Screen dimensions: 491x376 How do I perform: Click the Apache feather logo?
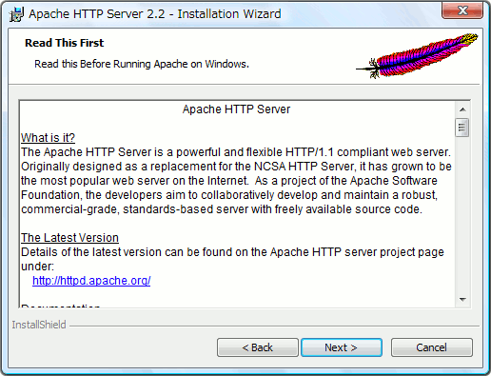417,56
